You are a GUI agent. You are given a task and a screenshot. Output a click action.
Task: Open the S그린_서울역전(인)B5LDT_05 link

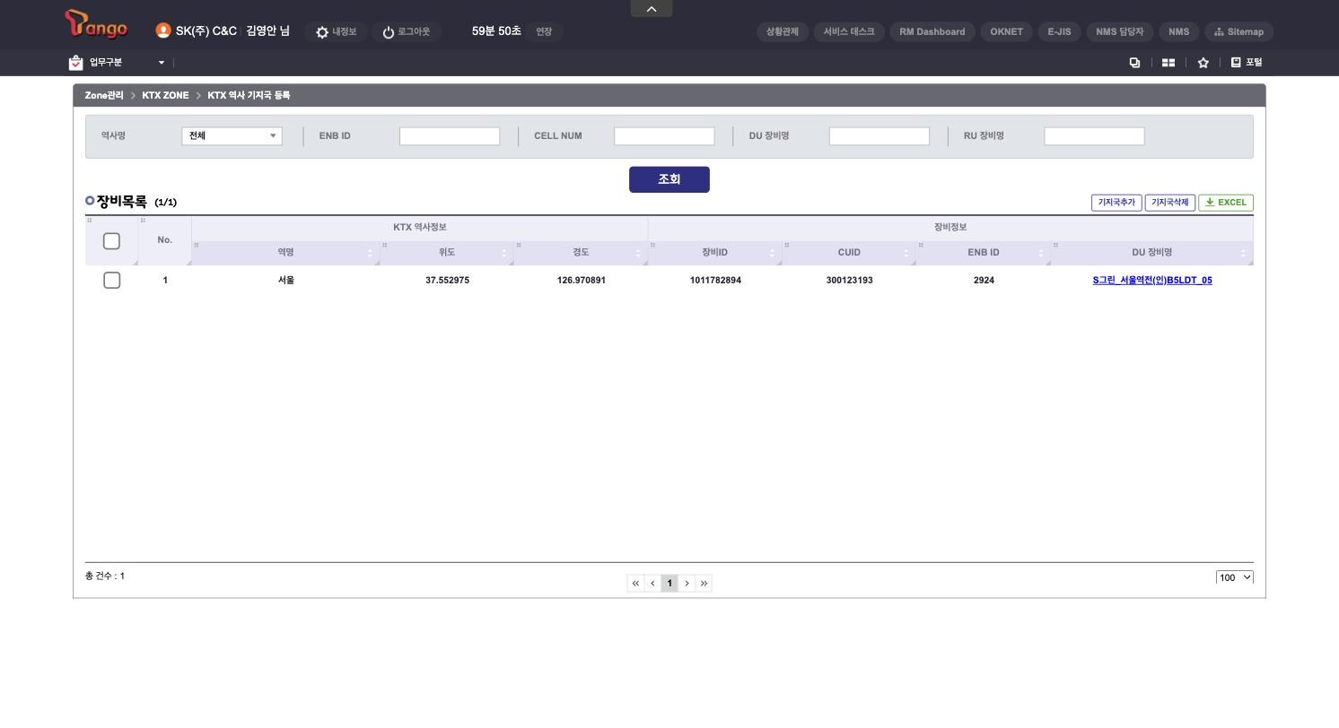(x=1152, y=281)
